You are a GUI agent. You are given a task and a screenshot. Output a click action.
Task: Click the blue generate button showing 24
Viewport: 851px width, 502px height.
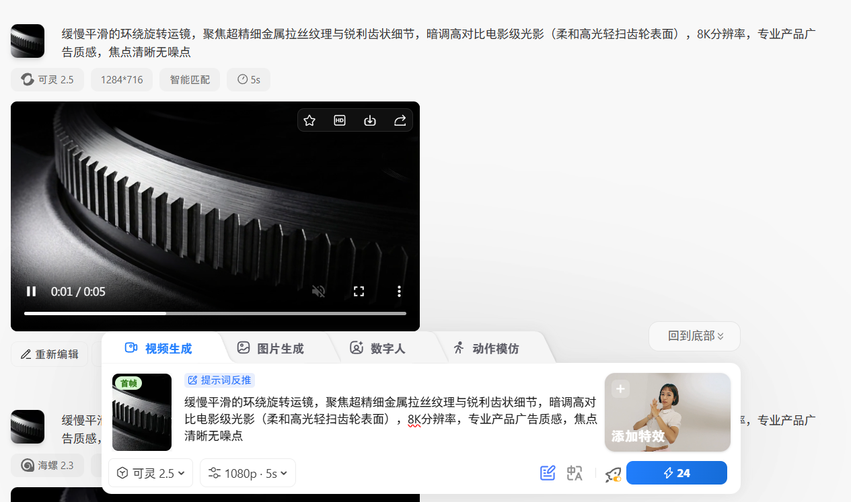676,473
